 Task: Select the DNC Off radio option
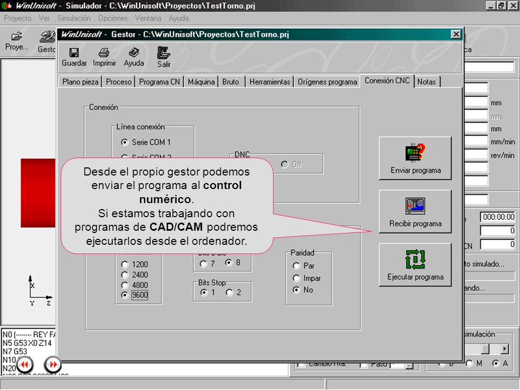click(x=291, y=165)
